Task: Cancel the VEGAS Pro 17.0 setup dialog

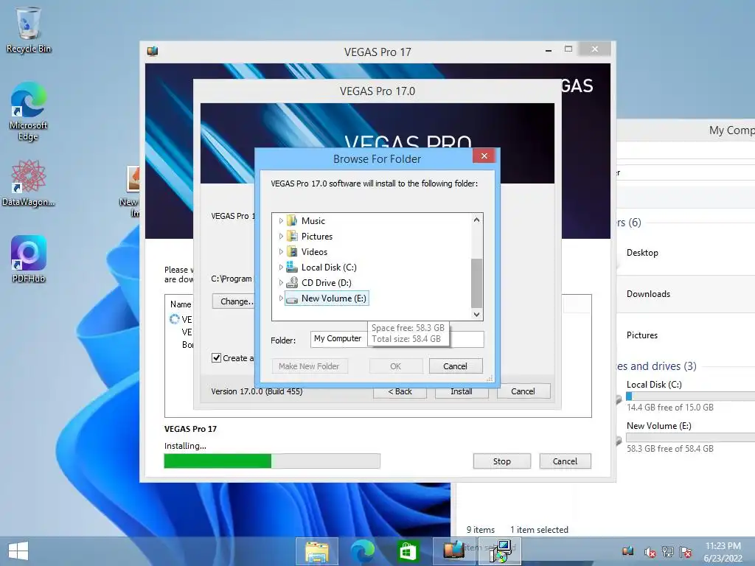Action: (523, 391)
